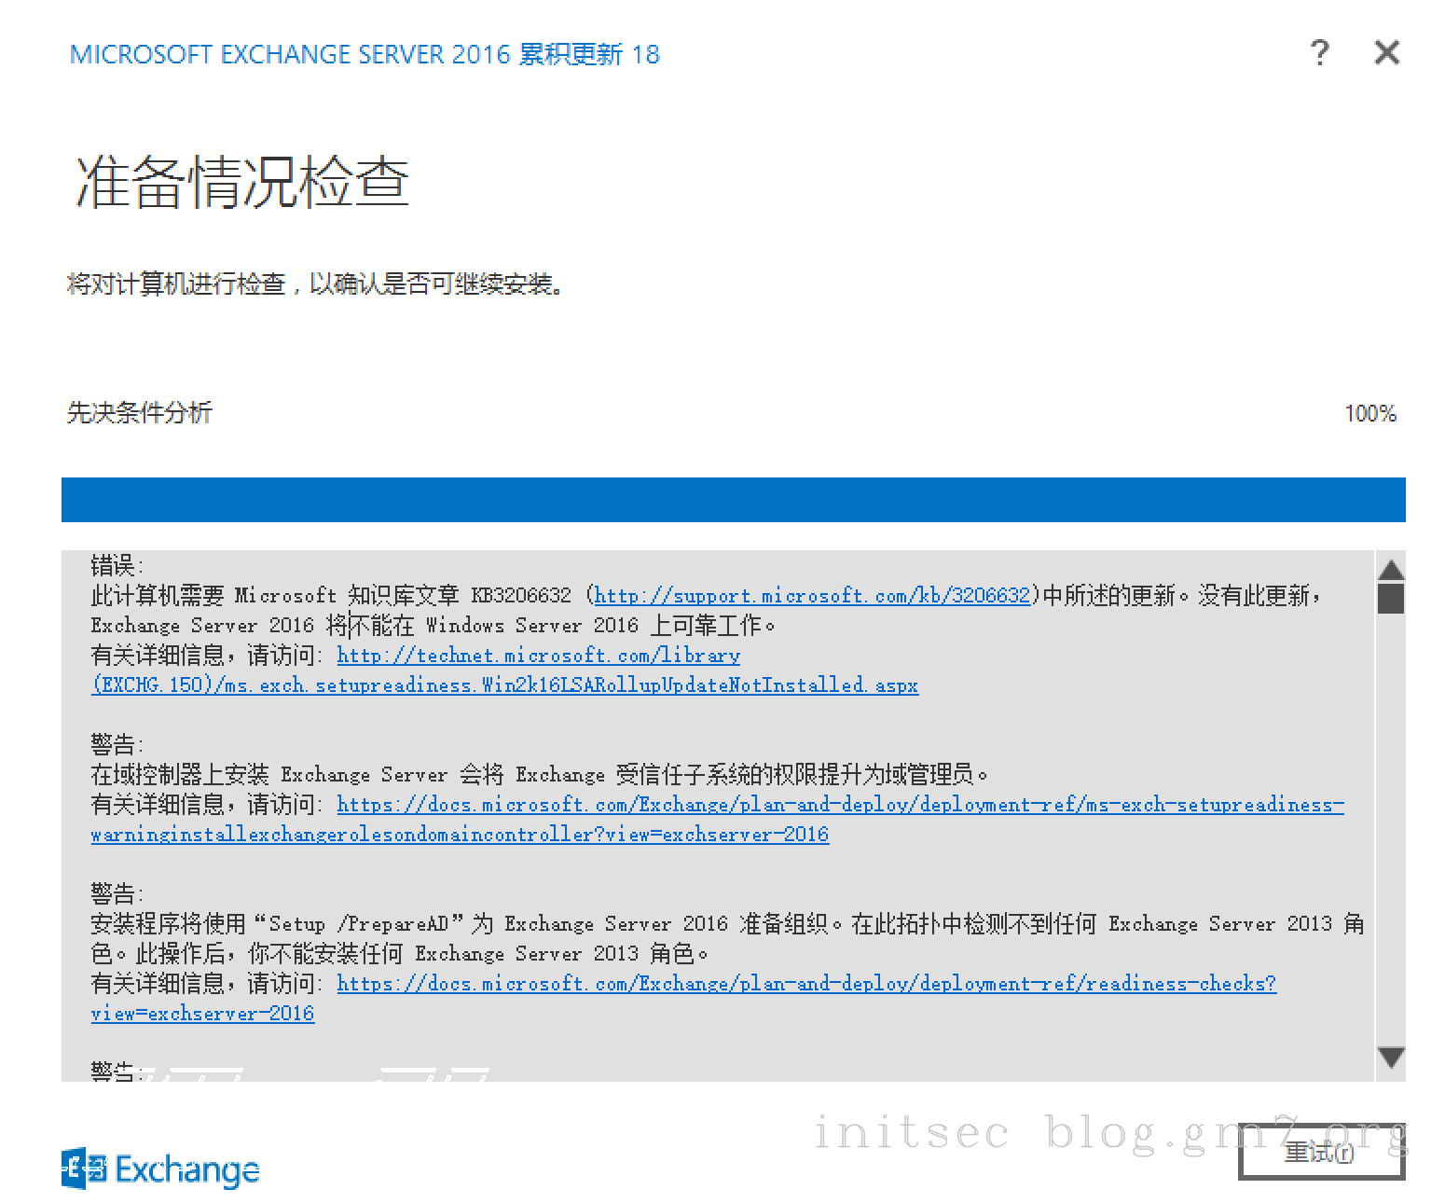The image size is (1445, 1203).
Task: Click the 100% completion indicator
Action: coord(1370,412)
